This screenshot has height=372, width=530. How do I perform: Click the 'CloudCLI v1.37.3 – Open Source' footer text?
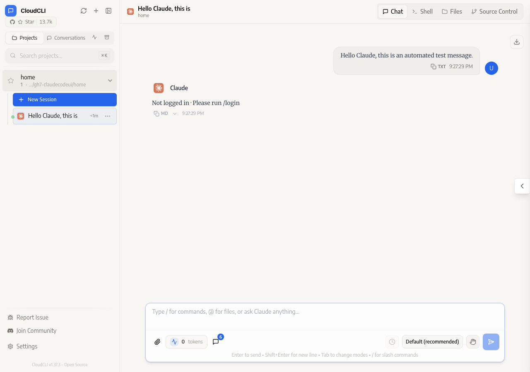(x=60, y=365)
